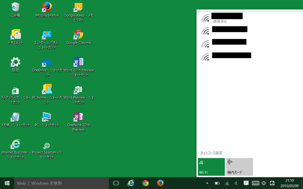Open Firefox from the taskbar

point(160,183)
